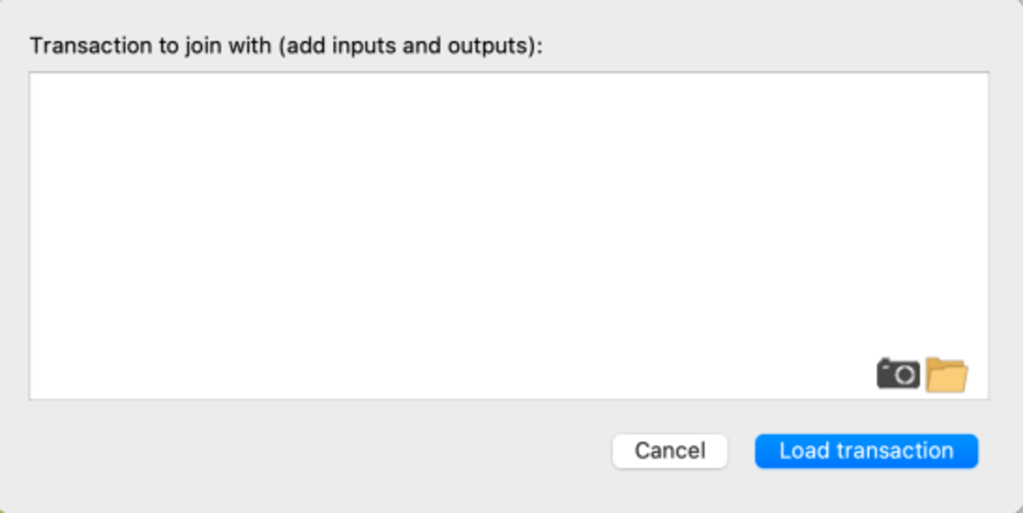Place the cursor in the join transaction field

point(509,235)
